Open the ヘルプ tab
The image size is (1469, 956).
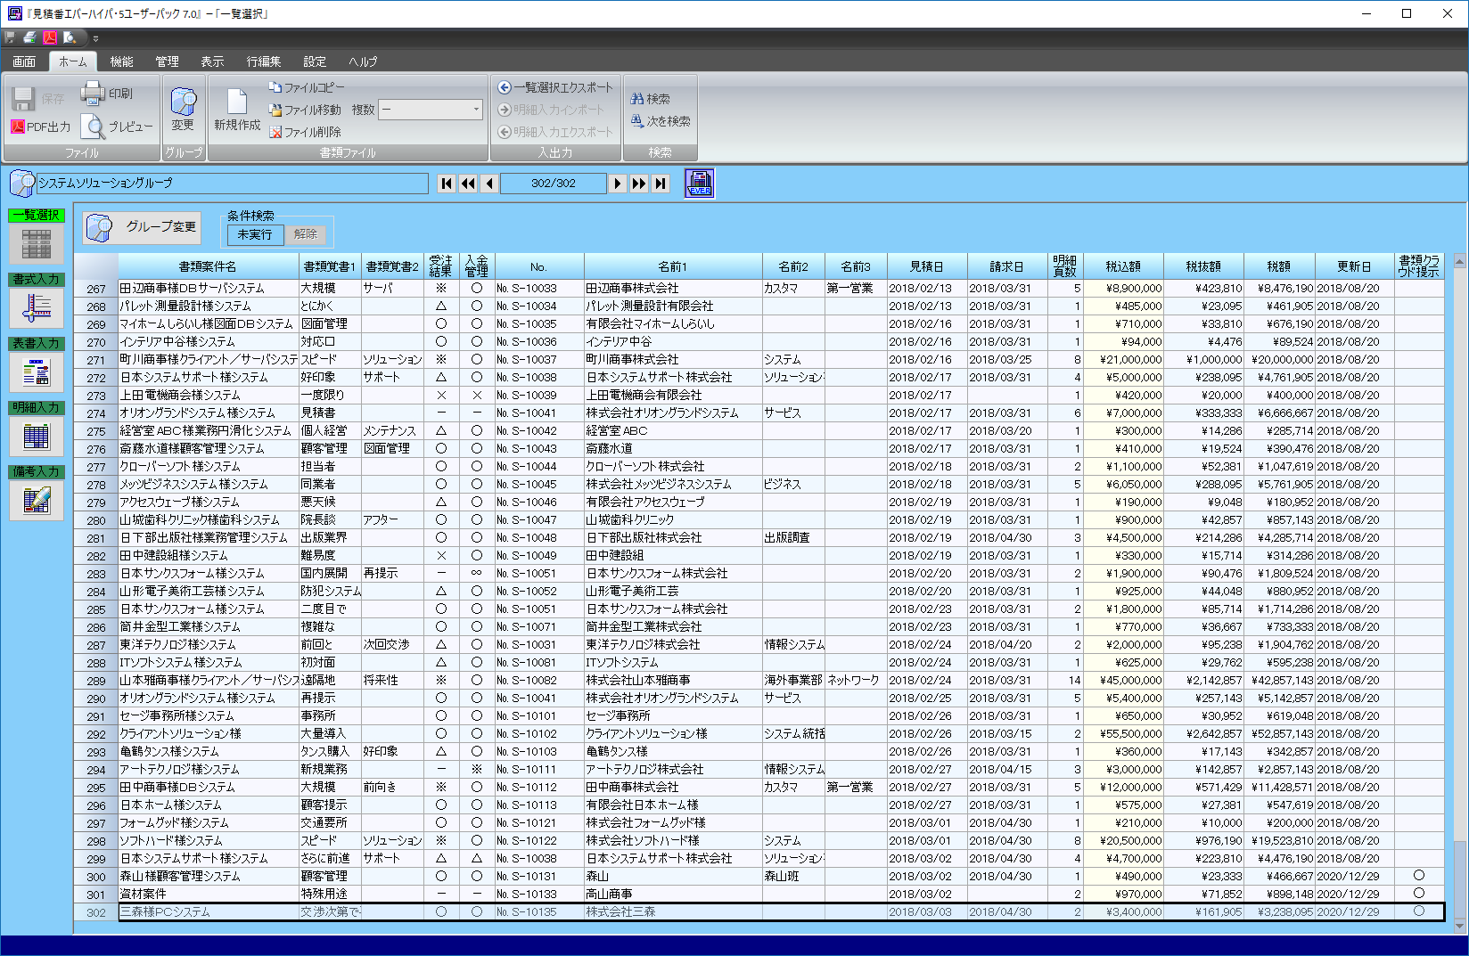tap(363, 61)
